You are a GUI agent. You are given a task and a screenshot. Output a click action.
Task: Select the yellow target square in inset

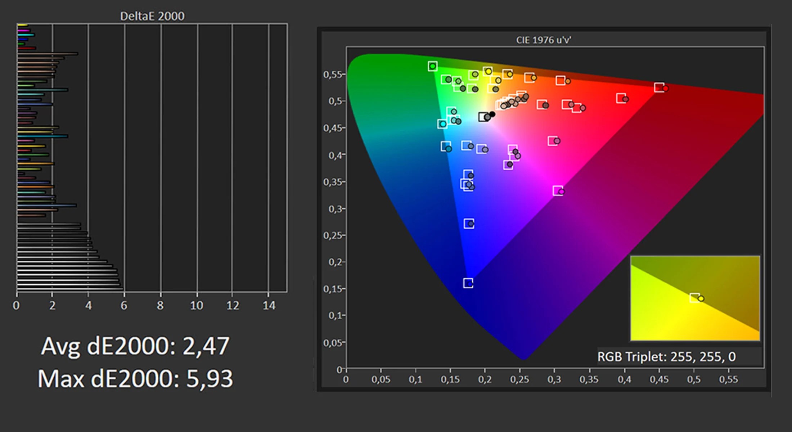pyautogui.click(x=694, y=298)
